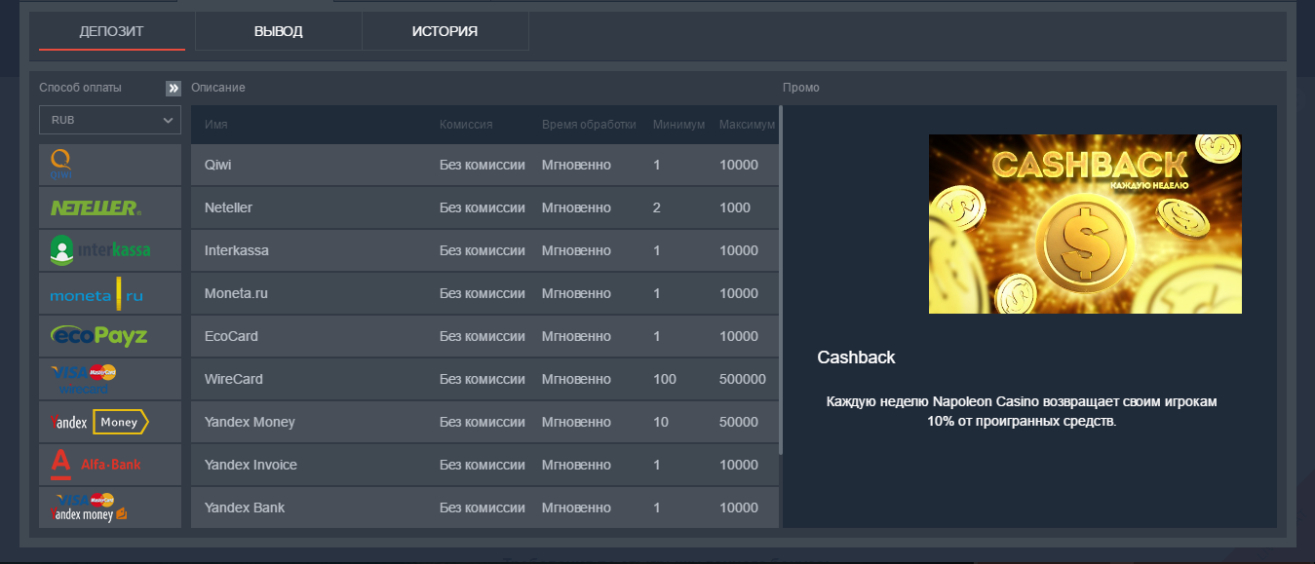1315x564 pixels.
Task: Click the Moneta.ru row name
Action: [236, 293]
